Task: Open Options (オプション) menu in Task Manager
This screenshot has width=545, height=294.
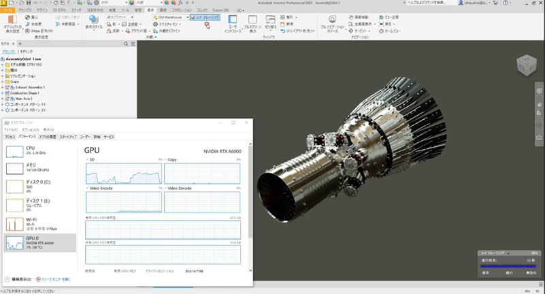Action: point(31,129)
